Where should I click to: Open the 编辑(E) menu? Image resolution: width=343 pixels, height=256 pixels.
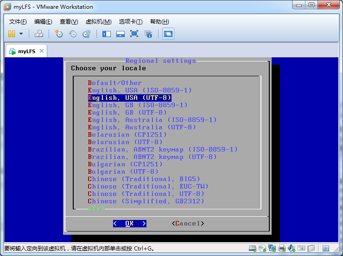(x=43, y=22)
